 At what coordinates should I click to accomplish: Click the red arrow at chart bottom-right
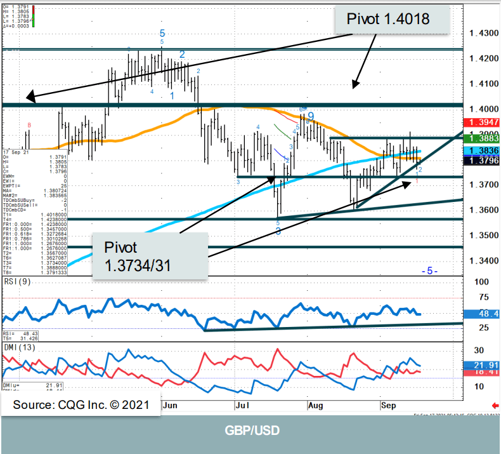click(494, 405)
